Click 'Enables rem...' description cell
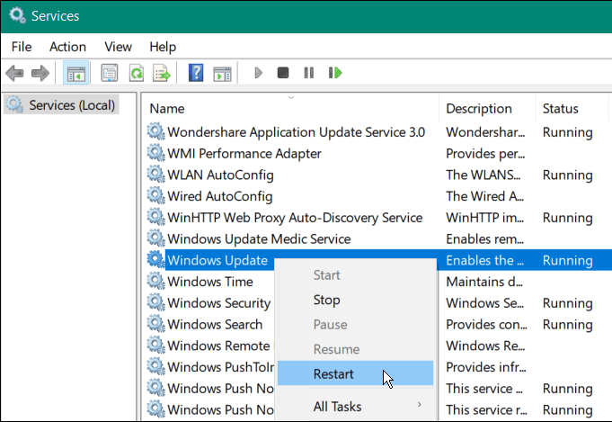 484,238
